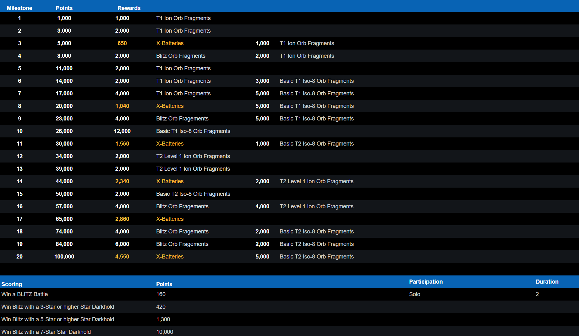Click the 3,000 secondary reward quantity
Screen dimensions: 579x336
262,81
